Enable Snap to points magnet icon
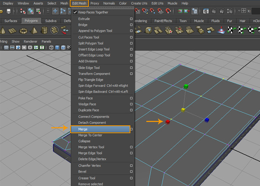 153,11
